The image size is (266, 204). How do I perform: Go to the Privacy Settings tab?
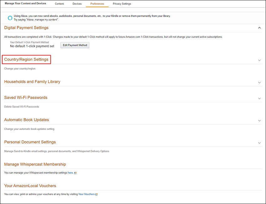[x=122, y=4]
